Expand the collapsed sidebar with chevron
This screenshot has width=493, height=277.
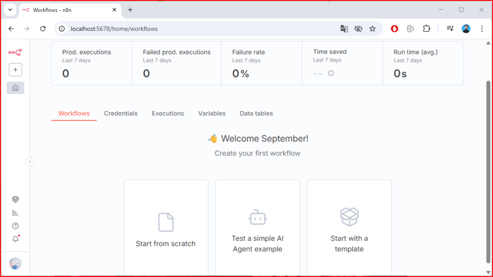point(29,162)
